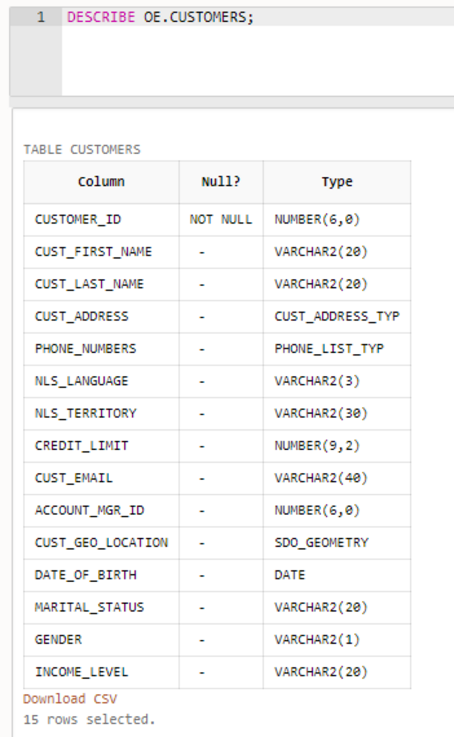The height and width of the screenshot is (737, 454).
Task: Click the Column header of the table
Action: pos(101,182)
